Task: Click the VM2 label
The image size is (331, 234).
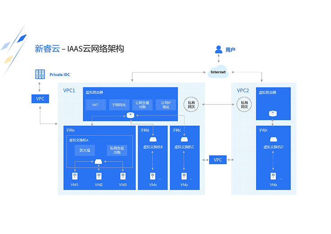Action: point(99,185)
